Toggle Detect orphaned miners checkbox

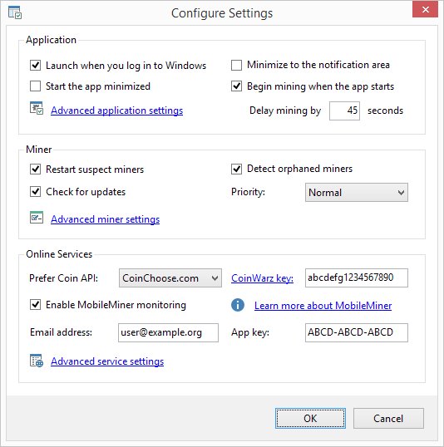click(x=237, y=169)
